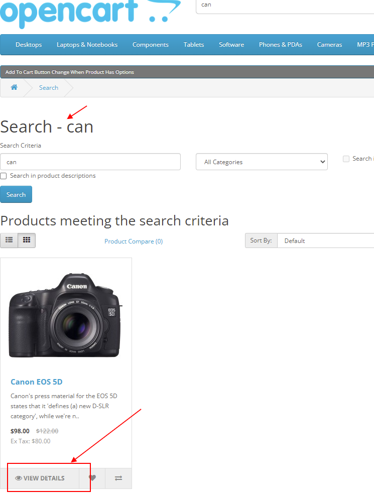The image size is (374, 494).
Task: Enable search in product descriptions checkbox
Action: coord(4,176)
